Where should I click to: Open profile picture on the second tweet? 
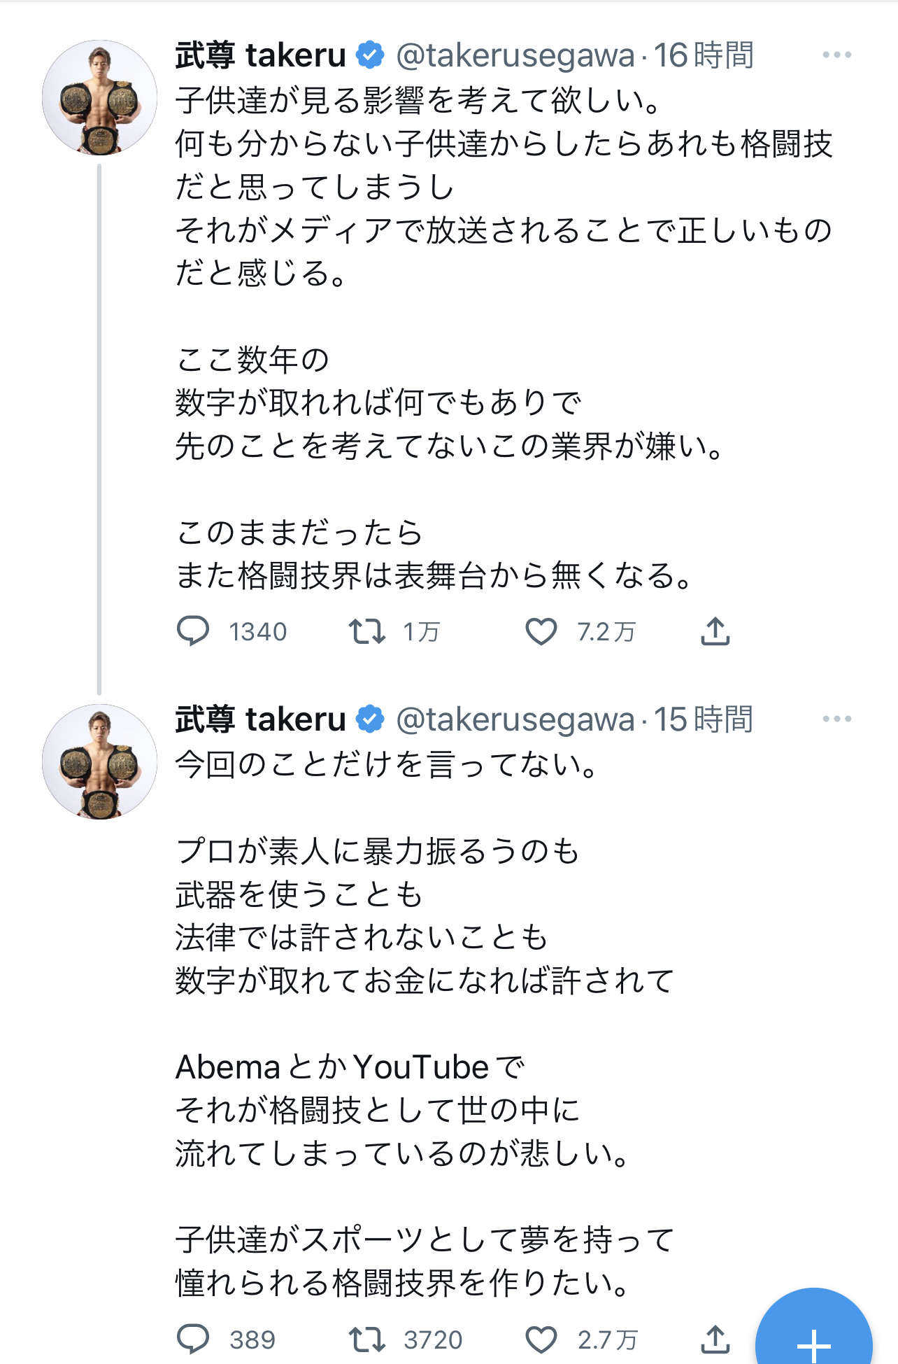pos(99,761)
